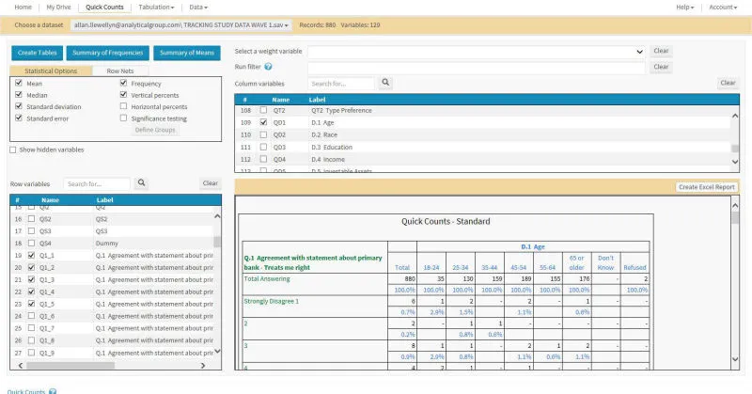Open the Account dropdown menu
The height and width of the screenshot is (394, 752).
(722, 7)
